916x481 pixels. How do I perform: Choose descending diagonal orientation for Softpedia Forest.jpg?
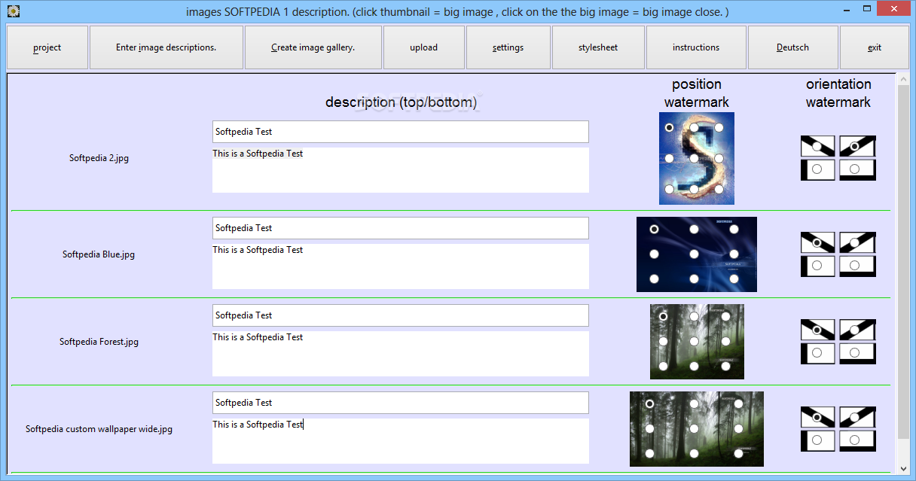click(817, 330)
